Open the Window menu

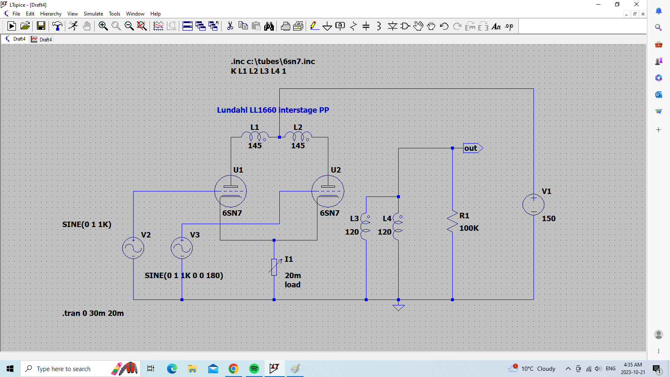coord(135,14)
